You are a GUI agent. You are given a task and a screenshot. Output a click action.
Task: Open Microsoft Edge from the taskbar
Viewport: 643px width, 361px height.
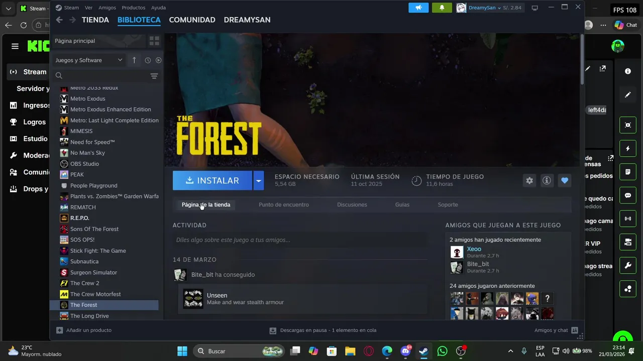387,351
